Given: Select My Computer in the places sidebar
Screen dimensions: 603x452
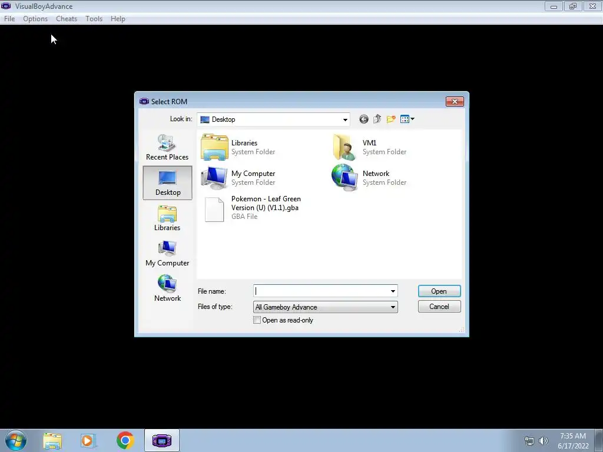Looking at the screenshot, I should [x=167, y=254].
